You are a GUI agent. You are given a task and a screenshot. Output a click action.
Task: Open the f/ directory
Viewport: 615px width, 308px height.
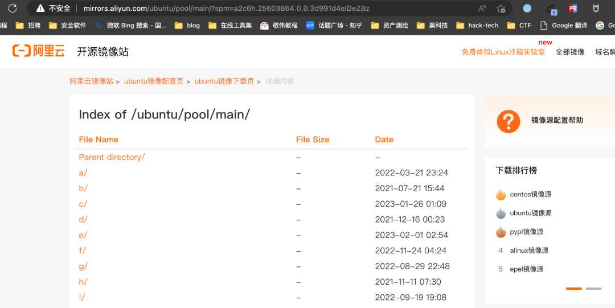click(x=83, y=250)
